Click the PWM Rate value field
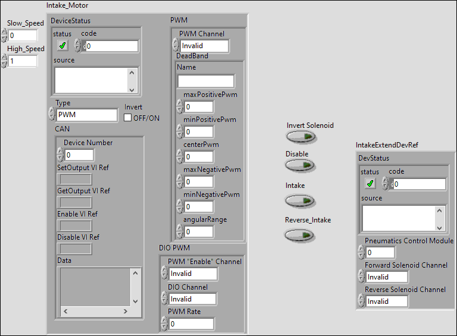Screen dimensions: 457x336 [x=190, y=324]
